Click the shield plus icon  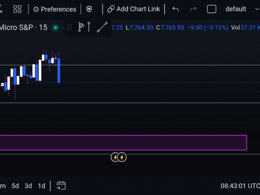(89, 9)
